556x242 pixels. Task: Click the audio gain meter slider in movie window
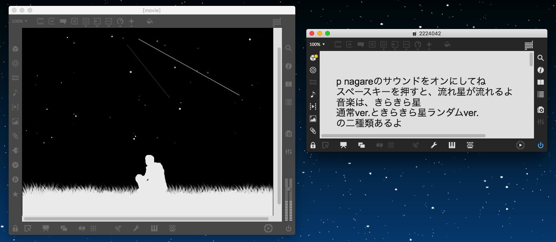pos(289,199)
